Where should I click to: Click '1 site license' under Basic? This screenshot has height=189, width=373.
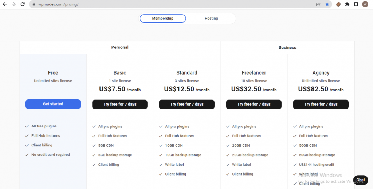tap(120, 81)
